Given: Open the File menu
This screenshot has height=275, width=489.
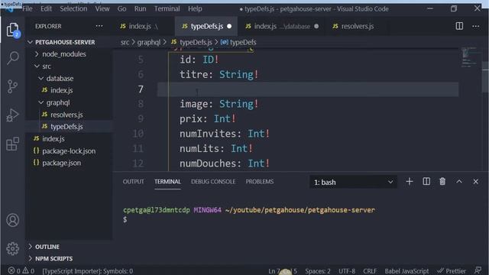Looking at the screenshot, I should pos(28,8).
